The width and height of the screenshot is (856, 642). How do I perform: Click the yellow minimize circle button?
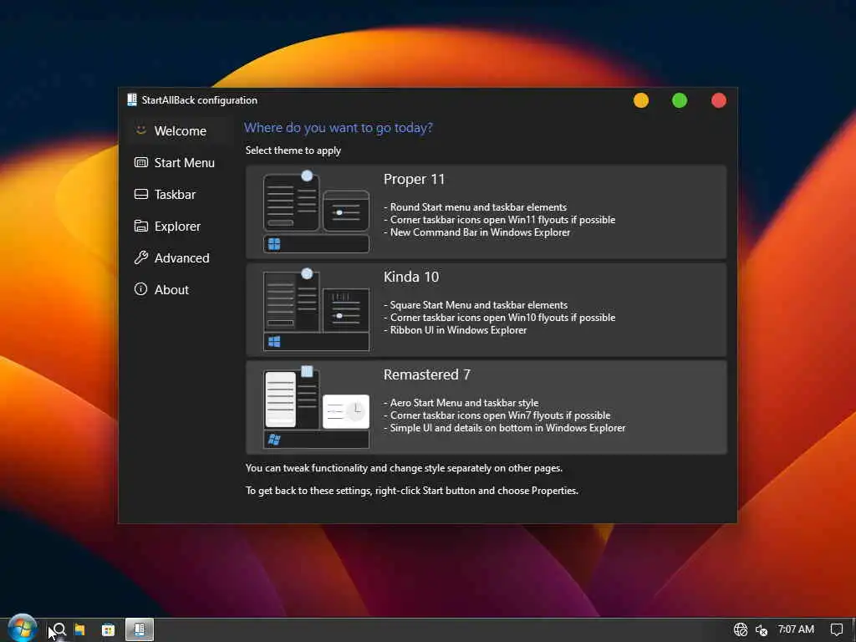pos(641,100)
